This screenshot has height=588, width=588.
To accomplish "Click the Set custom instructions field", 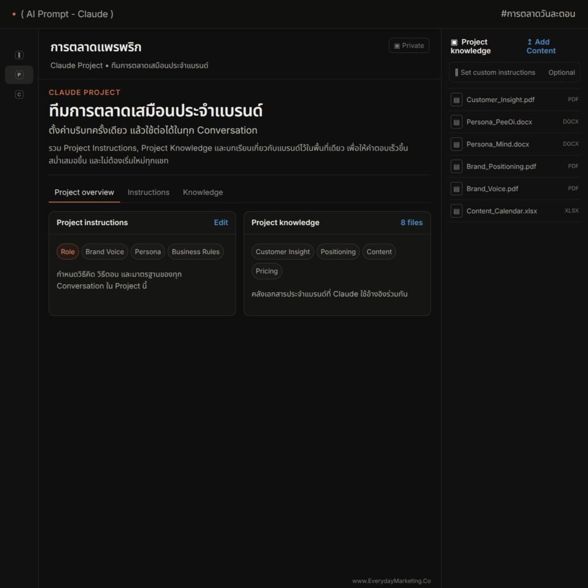I will click(x=514, y=72).
